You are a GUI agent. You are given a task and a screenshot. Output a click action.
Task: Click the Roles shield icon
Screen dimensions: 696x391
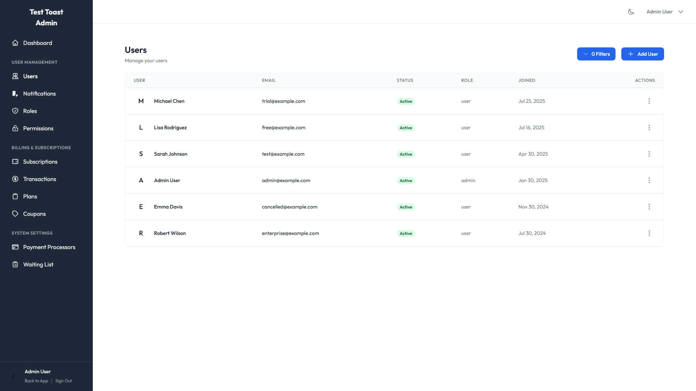coord(15,111)
